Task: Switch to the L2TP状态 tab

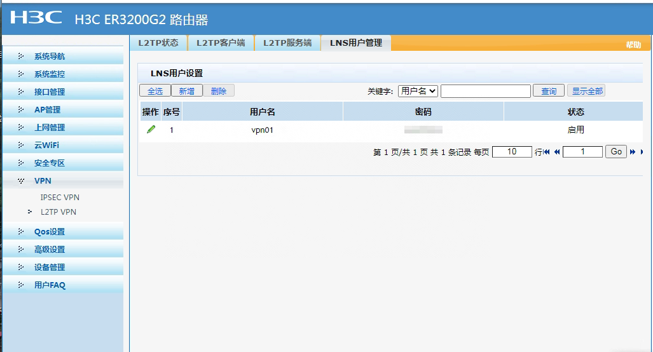Action: pos(158,43)
